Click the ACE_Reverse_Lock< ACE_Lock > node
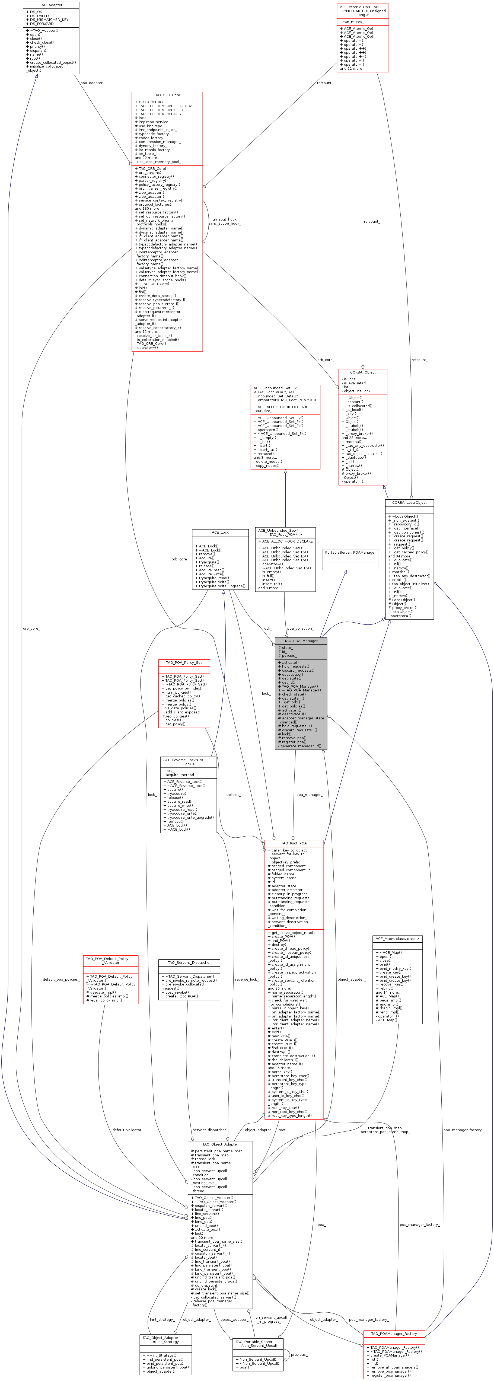This screenshot has height=1381, width=494. coord(189,762)
